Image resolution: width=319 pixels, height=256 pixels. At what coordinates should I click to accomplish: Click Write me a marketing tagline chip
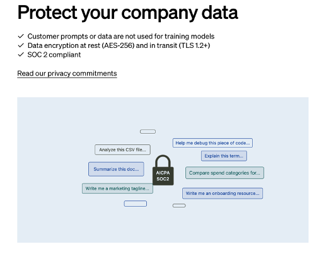pyautogui.click(x=117, y=189)
